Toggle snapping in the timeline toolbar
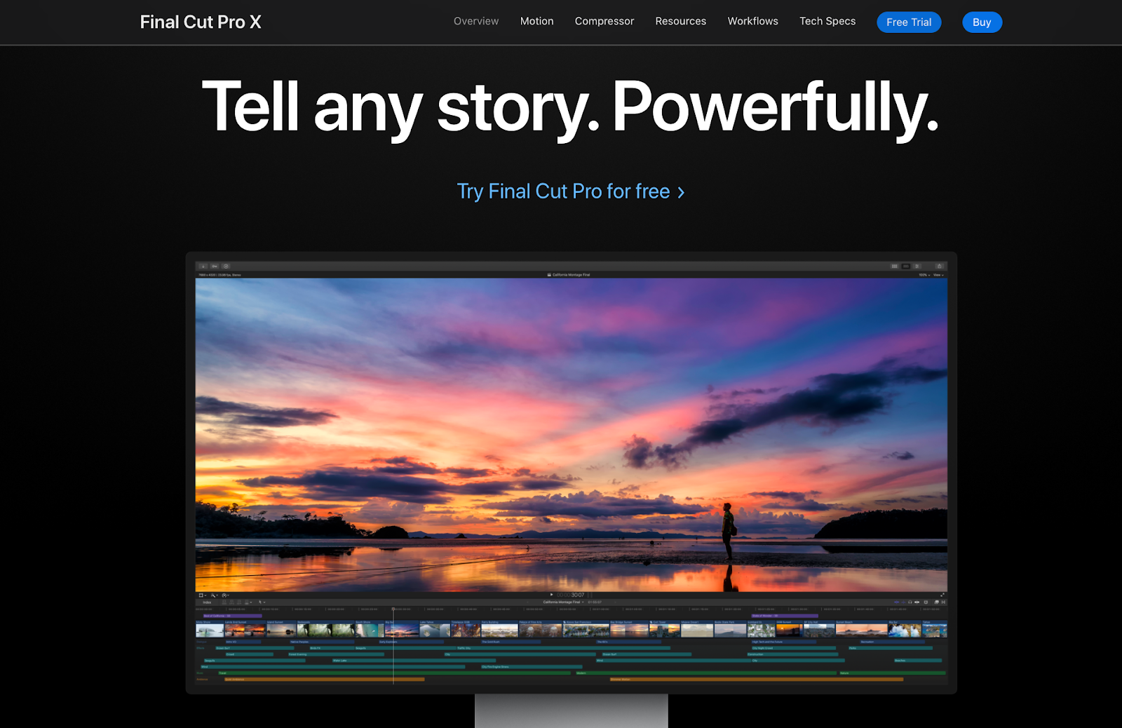 (917, 602)
